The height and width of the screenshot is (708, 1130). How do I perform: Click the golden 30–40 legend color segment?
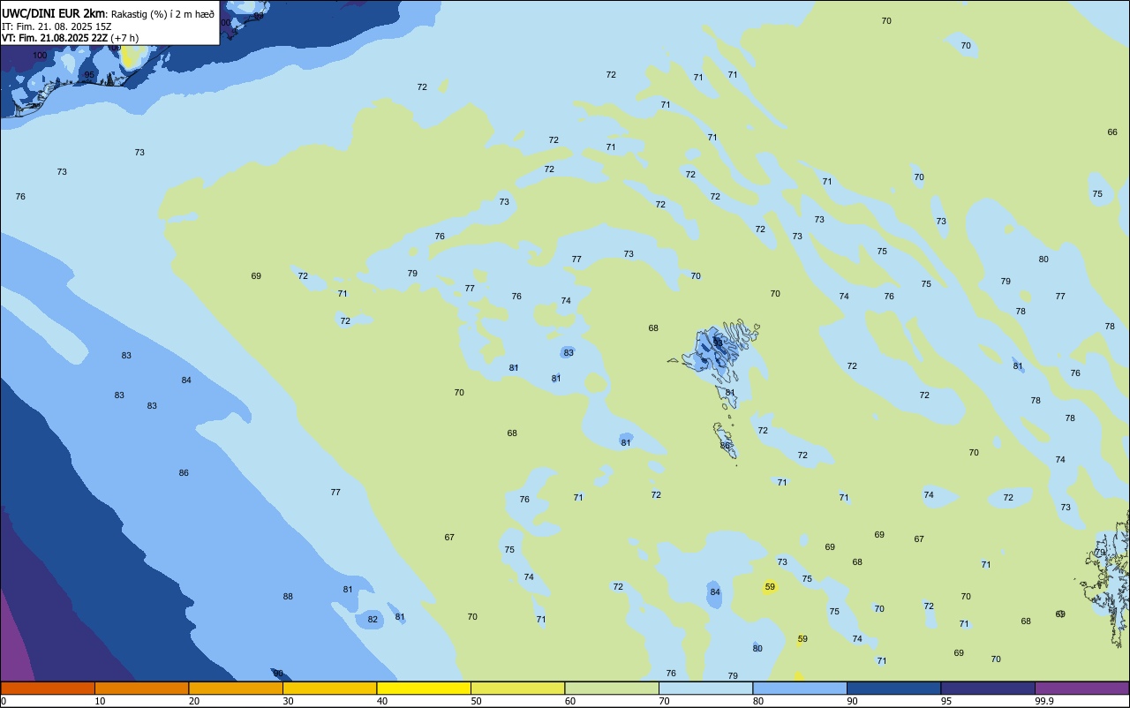[329, 688]
